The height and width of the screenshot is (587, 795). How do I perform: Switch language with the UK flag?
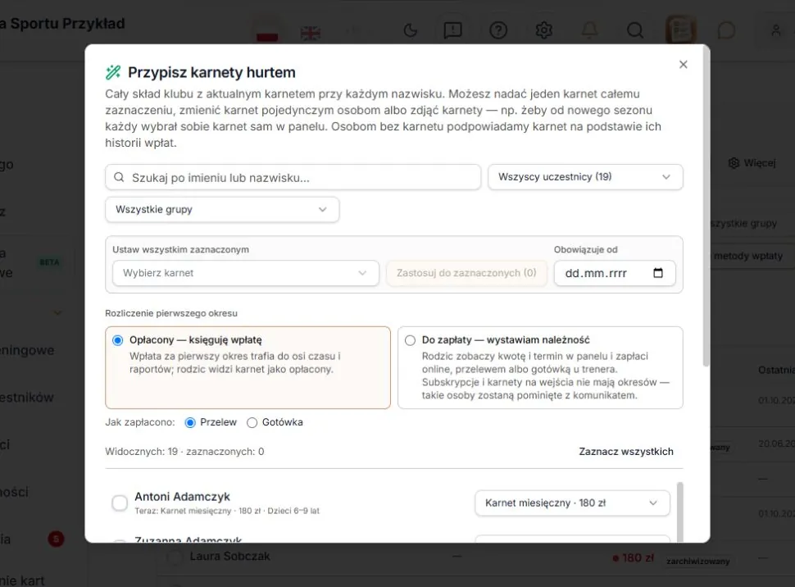pyautogui.click(x=311, y=34)
